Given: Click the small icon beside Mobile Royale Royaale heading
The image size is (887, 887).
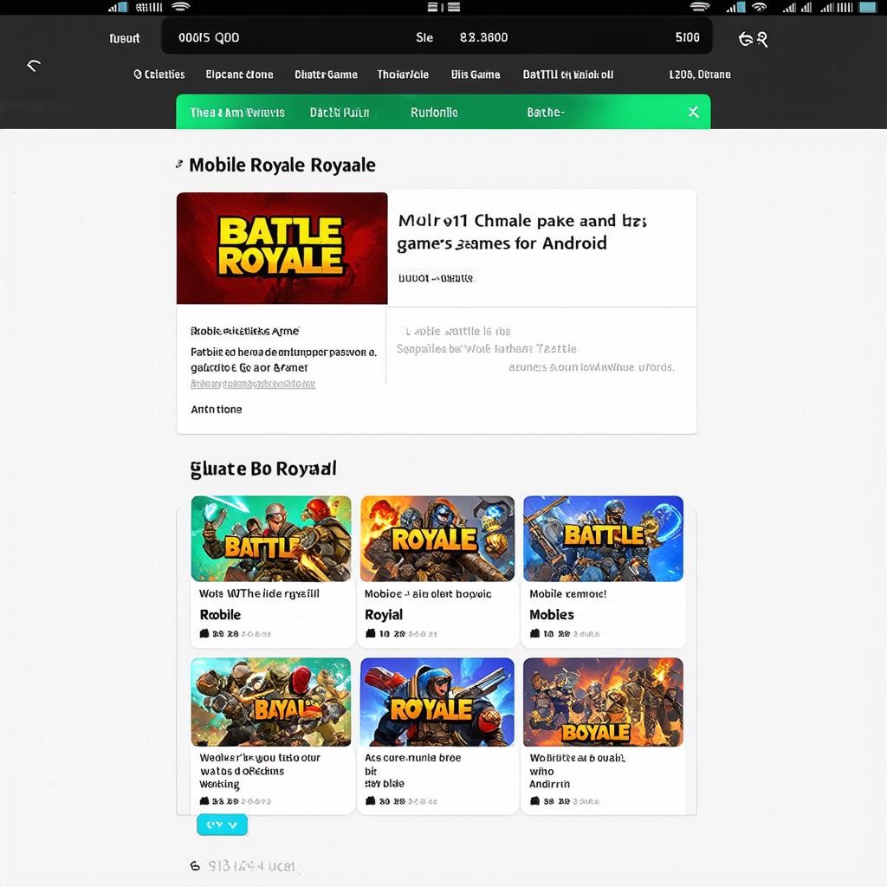Looking at the screenshot, I should tap(179, 164).
